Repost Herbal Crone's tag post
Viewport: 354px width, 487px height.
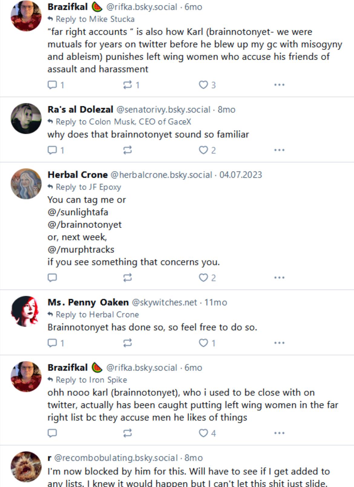tap(127, 278)
